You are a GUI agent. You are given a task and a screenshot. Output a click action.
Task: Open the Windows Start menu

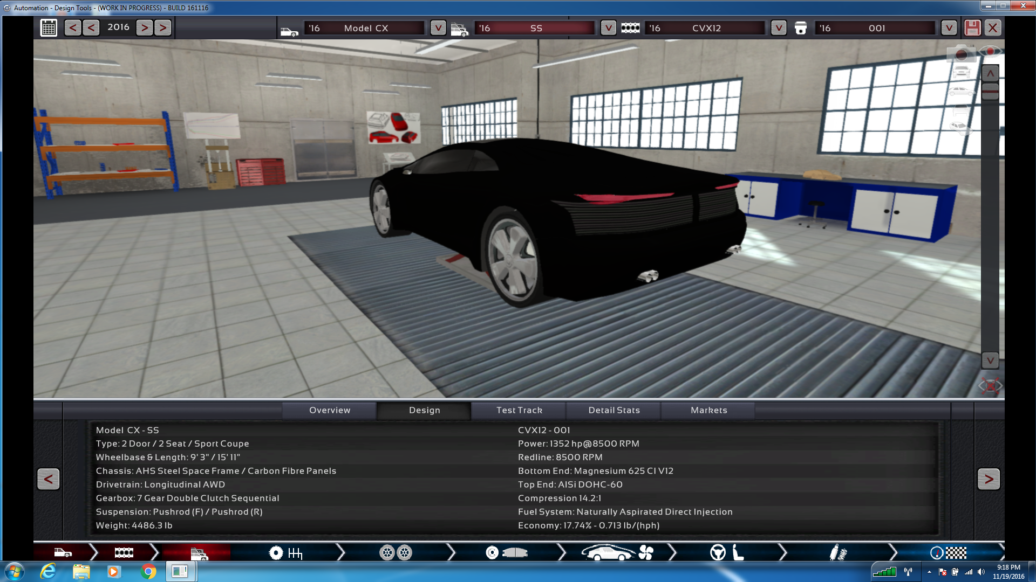coord(15,571)
